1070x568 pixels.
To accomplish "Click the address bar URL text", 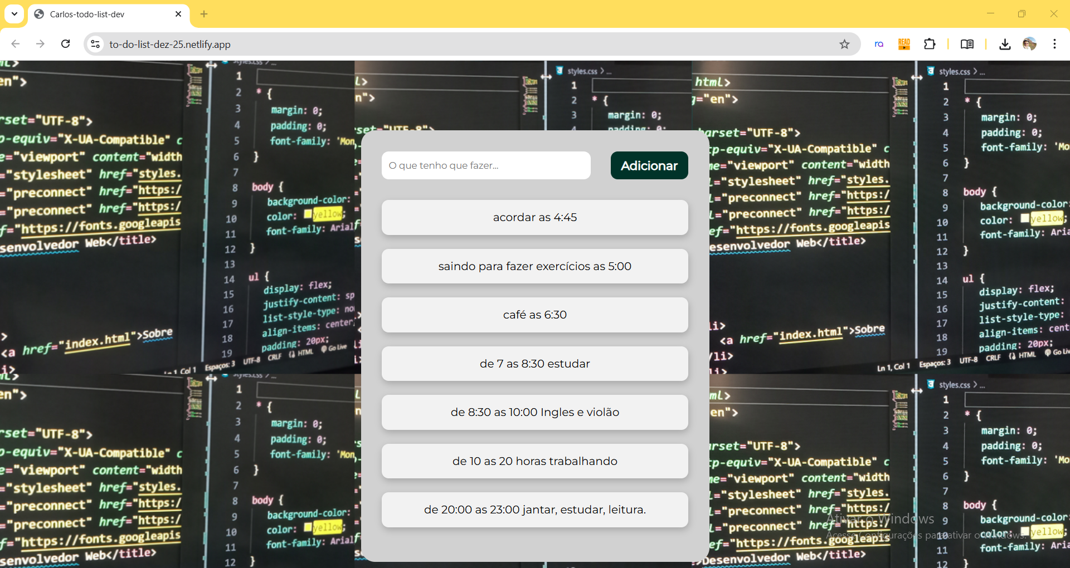I will [170, 44].
